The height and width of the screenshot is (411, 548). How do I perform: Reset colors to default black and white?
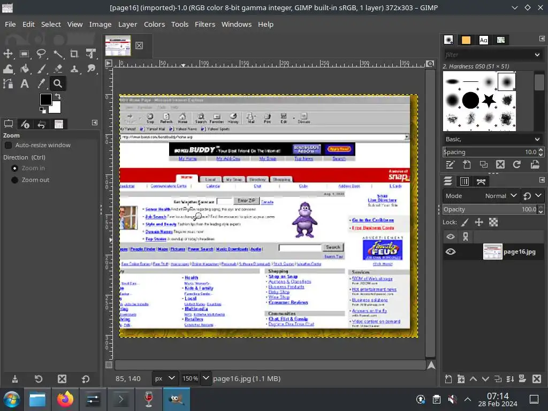tap(43, 110)
